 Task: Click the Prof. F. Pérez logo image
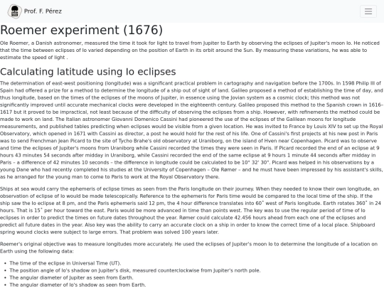(x=14, y=11)
